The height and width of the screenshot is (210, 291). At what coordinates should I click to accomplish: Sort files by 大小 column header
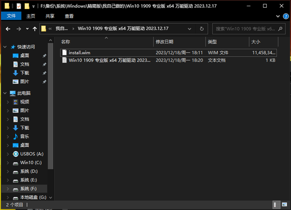(x=256, y=42)
